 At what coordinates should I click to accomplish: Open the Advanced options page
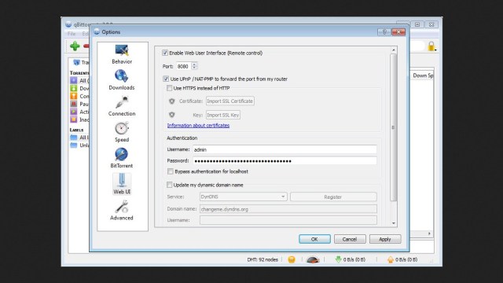(x=122, y=210)
